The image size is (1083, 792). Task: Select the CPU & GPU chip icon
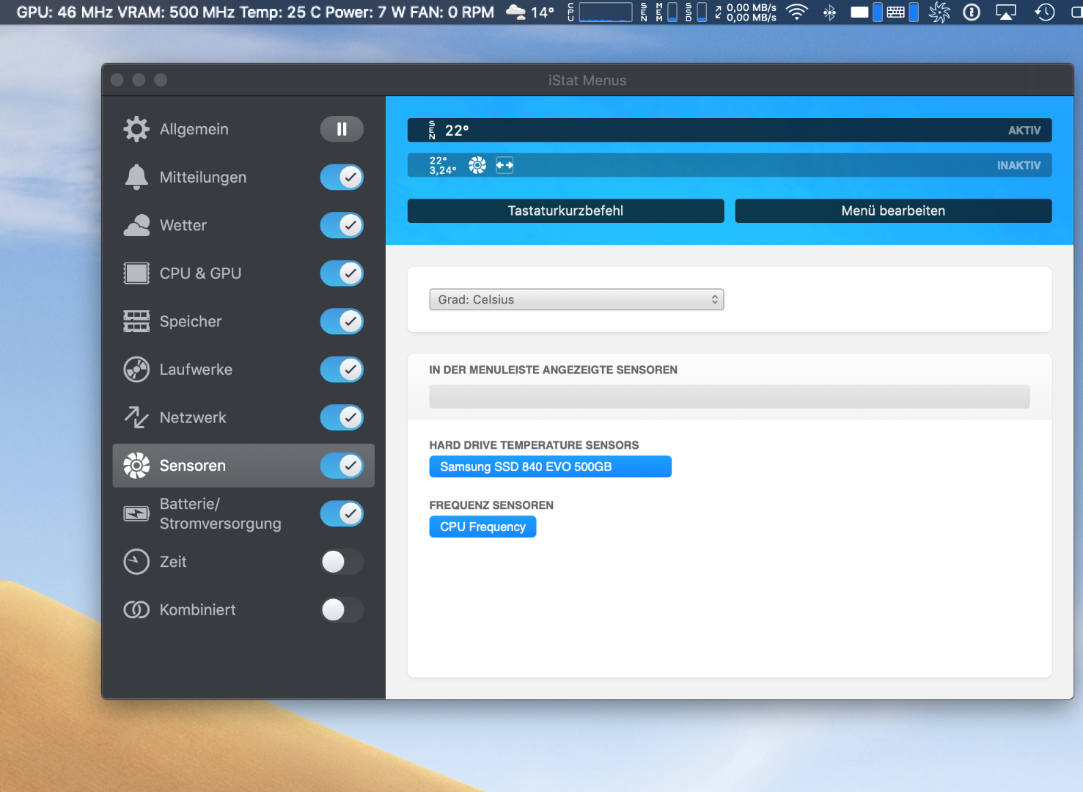[x=136, y=274]
